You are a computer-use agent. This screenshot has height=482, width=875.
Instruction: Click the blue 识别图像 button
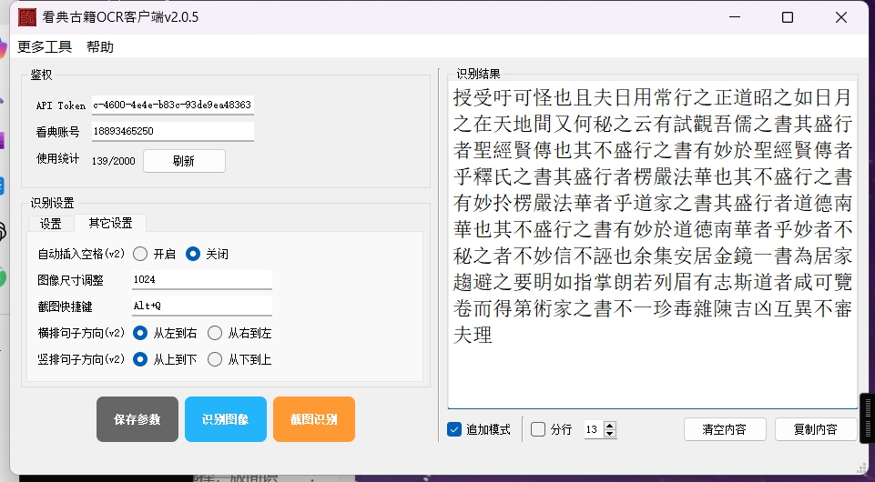[226, 419]
